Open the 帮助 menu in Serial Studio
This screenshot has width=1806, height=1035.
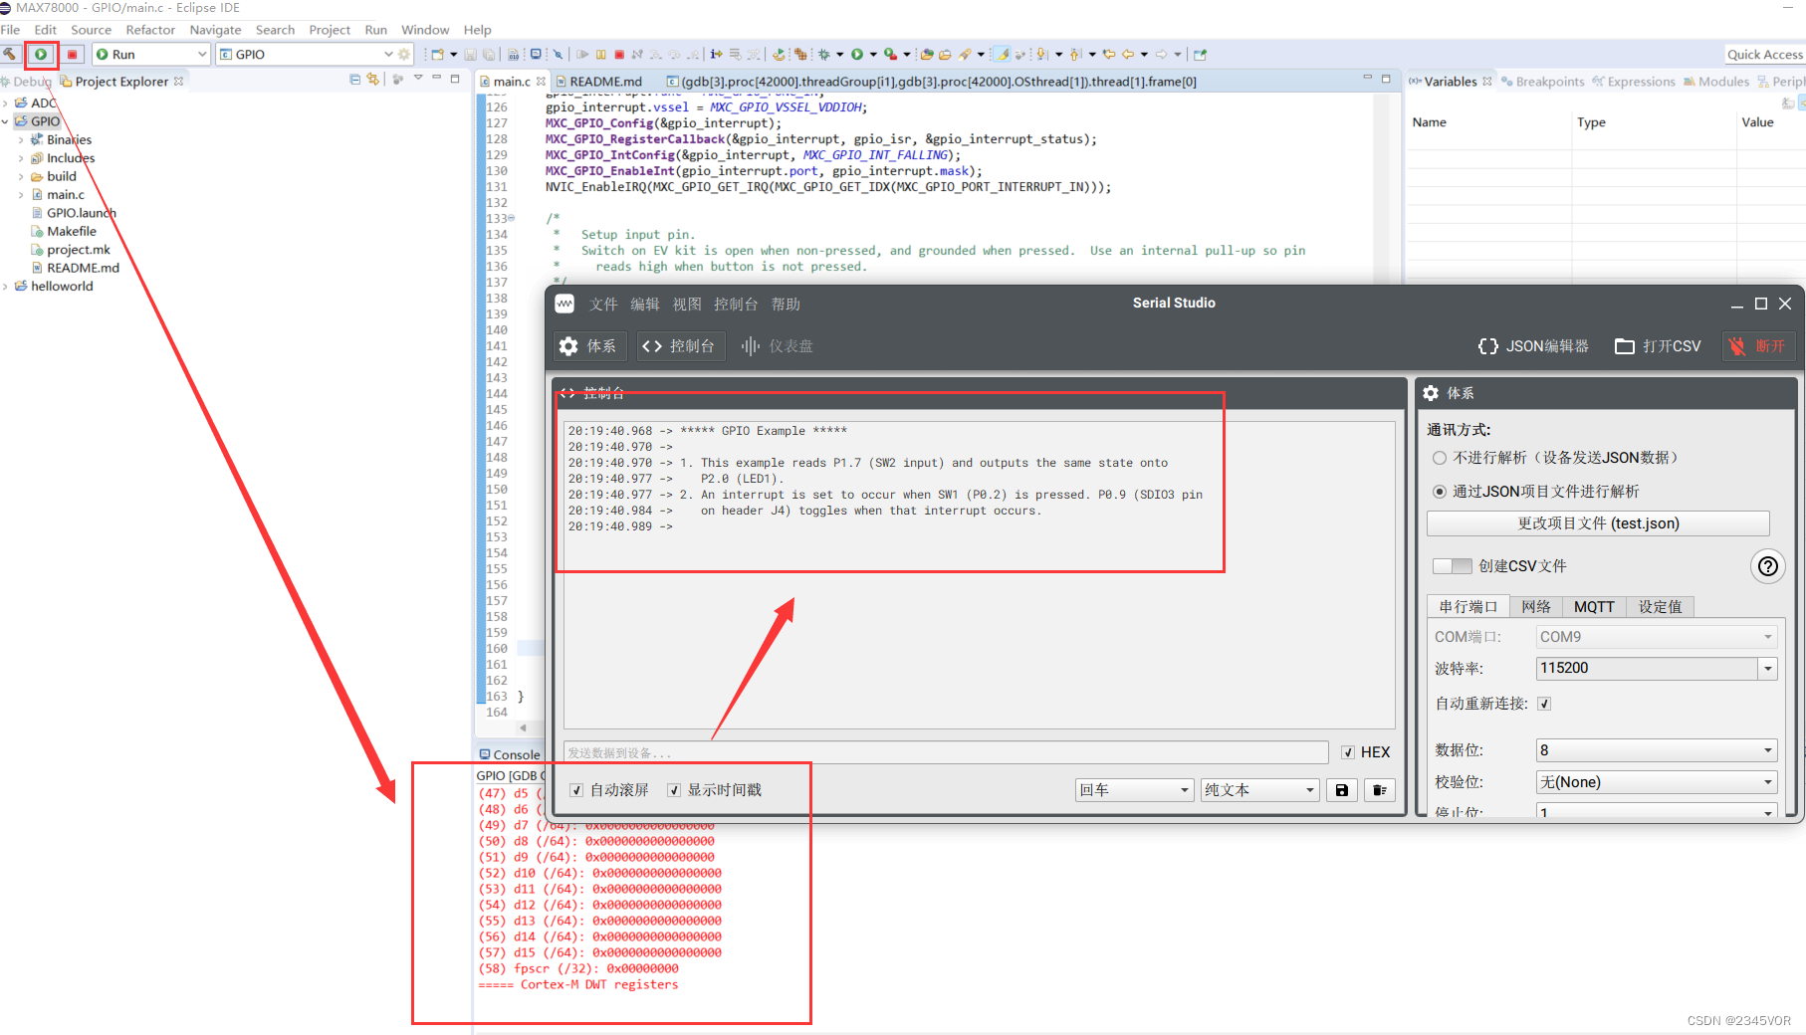tap(786, 305)
